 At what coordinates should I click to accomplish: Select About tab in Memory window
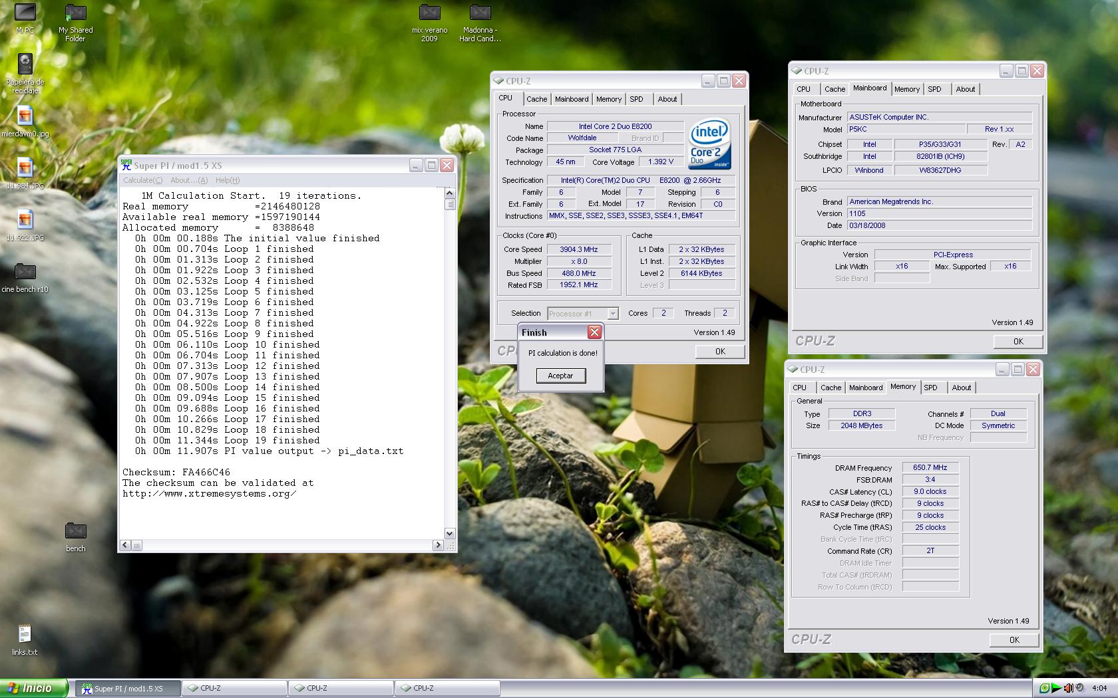(x=962, y=388)
